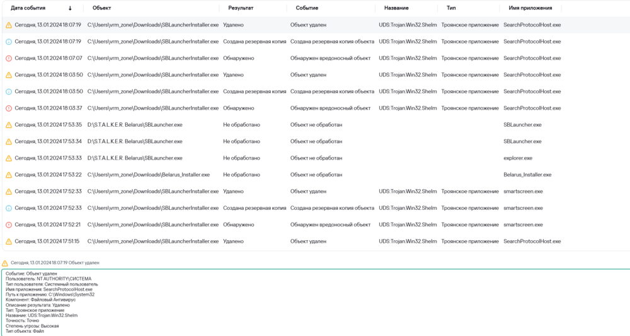Click 'Создана резервная копия объекта' in 17:52:33 row
The height and width of the screenshot is (336, 630).
click(x=332, y=208)
